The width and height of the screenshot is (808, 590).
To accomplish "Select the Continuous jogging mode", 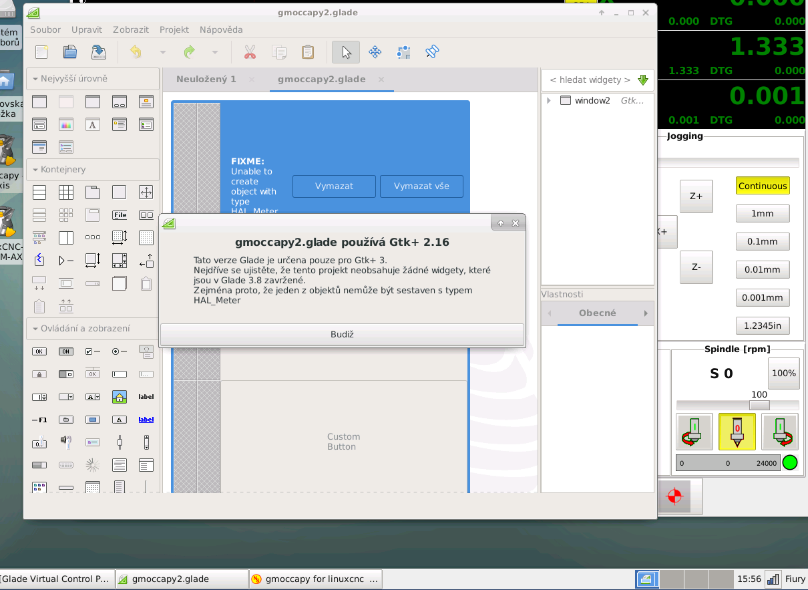I will point(763,186).
